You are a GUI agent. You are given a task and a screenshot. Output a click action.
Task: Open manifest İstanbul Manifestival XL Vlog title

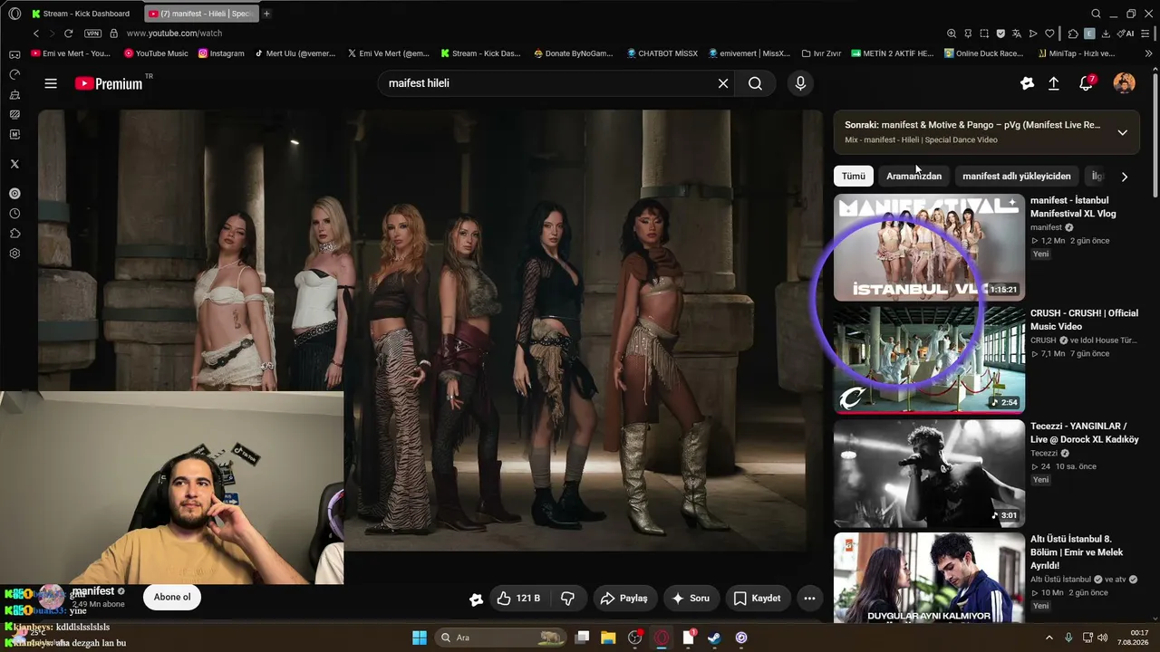tap(1073, 207)
